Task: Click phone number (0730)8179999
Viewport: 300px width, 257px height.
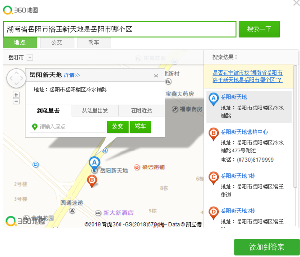Action: 255,160
